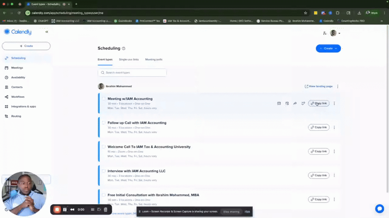
Task: Open three-dot menu for Welcome Call event
Action: (x=334, y=151)
